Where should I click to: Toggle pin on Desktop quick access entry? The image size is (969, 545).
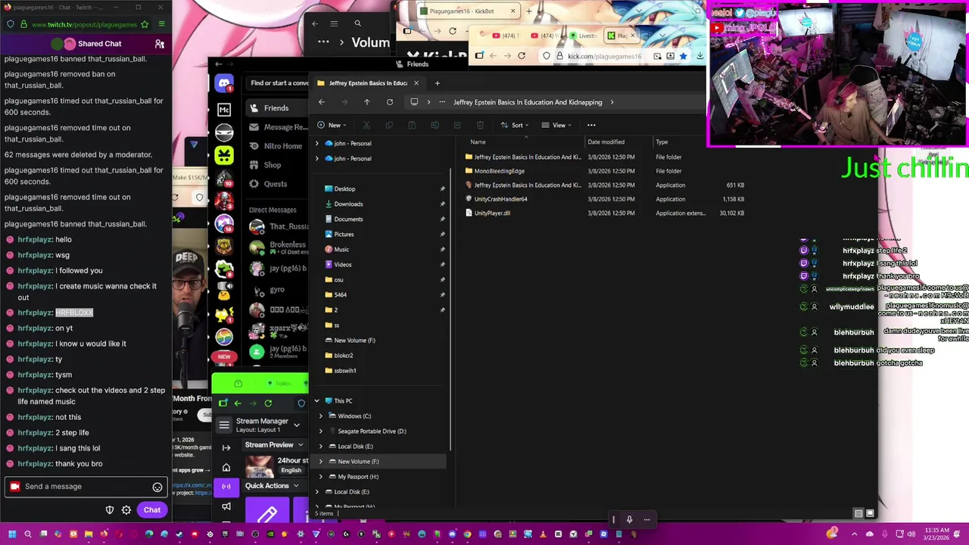[442, 188]
